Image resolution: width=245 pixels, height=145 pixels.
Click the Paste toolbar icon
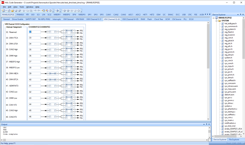(31, 11)
